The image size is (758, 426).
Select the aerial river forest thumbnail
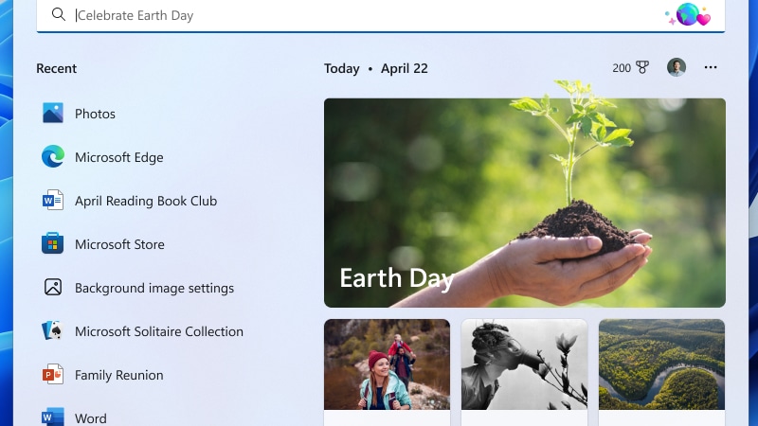[x=661, y=364]
